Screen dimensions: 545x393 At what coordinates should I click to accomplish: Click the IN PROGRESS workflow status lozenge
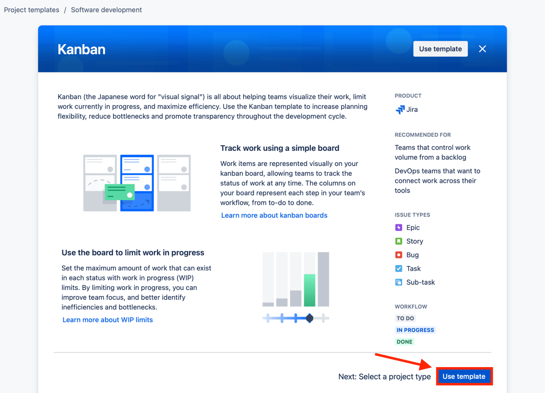pyautogui.click(x=415, y=330)
